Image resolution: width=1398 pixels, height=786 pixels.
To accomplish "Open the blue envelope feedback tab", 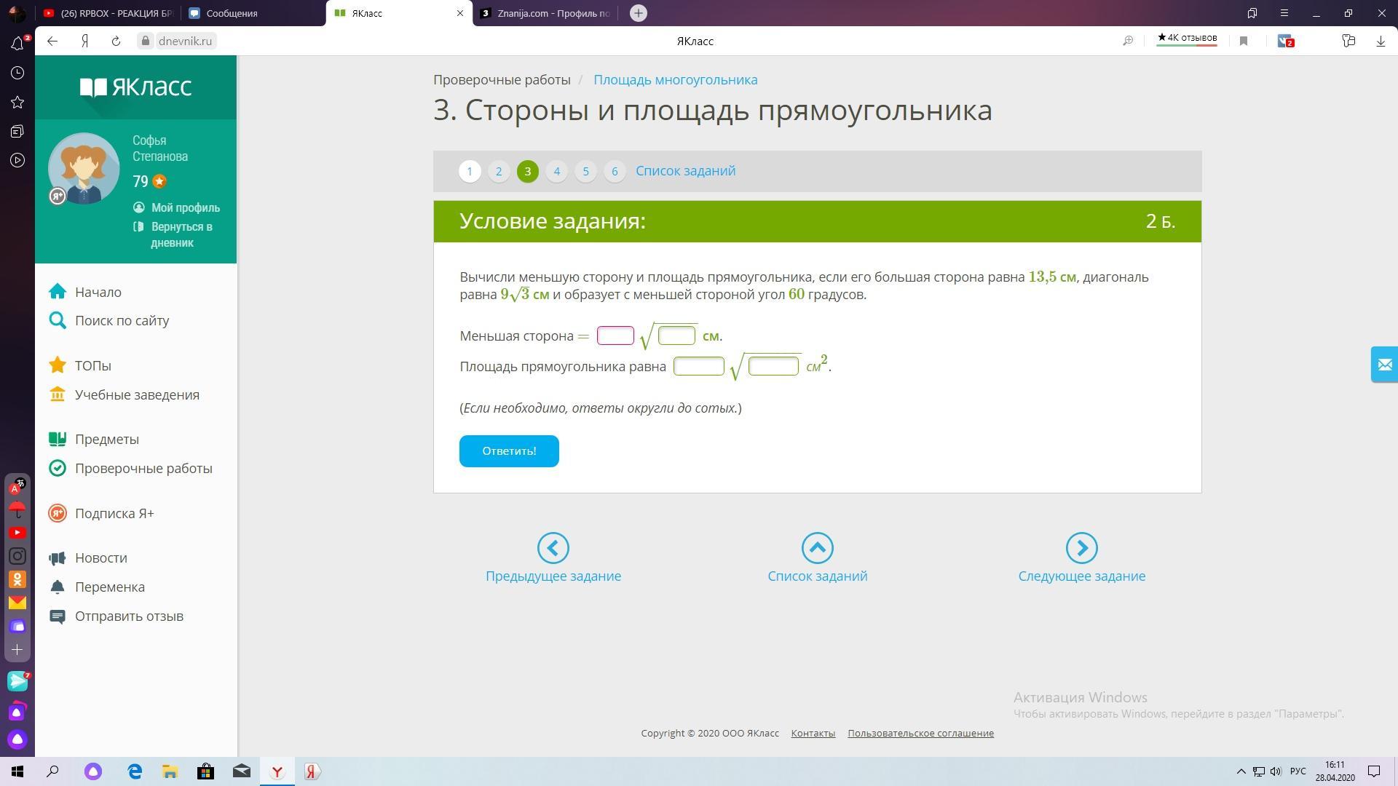I will coord(1384,365).
